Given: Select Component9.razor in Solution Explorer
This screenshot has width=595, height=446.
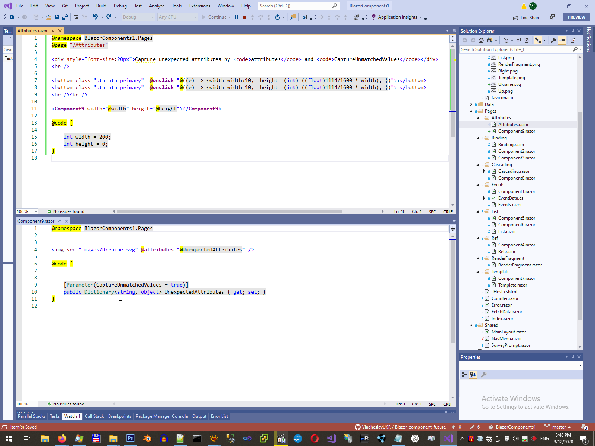Looking at the screenshot, I should click(517, 131).
